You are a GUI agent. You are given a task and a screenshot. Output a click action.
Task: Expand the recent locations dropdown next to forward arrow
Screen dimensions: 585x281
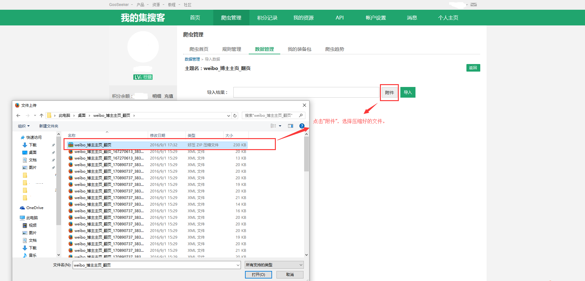point(35,116)
